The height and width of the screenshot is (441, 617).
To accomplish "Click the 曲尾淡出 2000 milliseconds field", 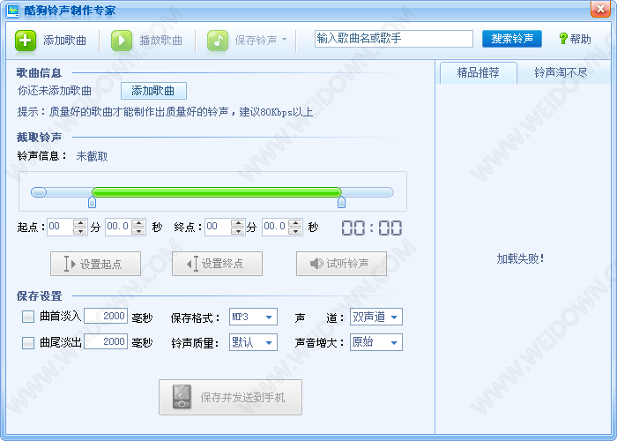I will click(106, 341).
